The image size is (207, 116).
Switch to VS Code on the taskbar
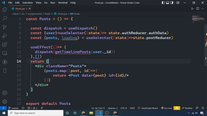coord(99,113)
